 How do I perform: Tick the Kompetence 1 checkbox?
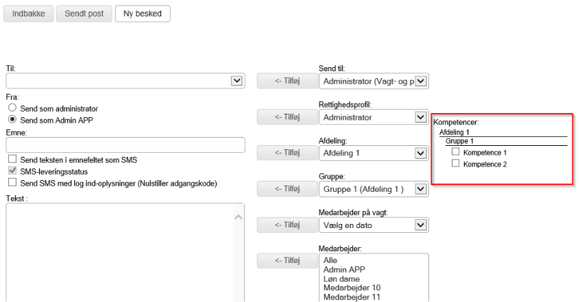tap(455, 152)
